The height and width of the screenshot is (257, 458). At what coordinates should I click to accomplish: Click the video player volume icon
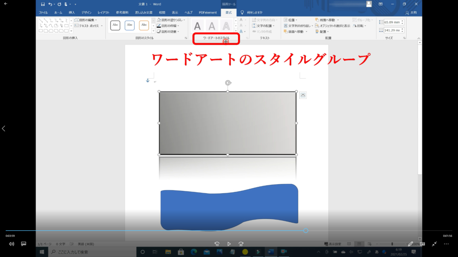point(12,244)
